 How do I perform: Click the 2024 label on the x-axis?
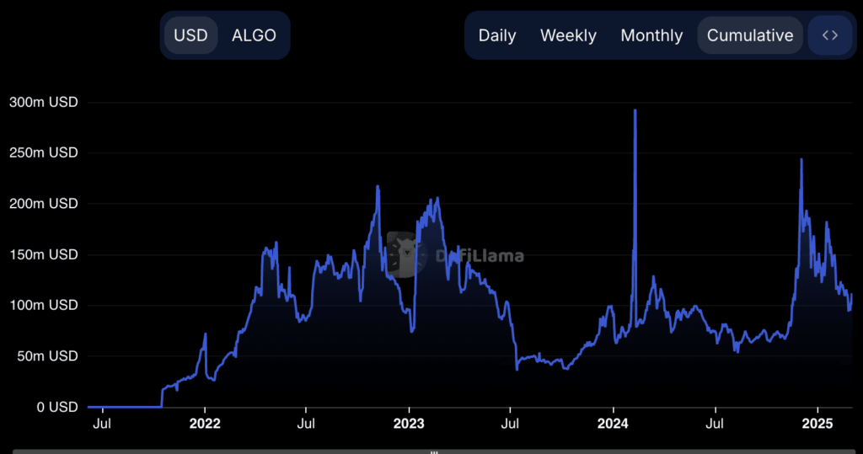tap(613, 424)
